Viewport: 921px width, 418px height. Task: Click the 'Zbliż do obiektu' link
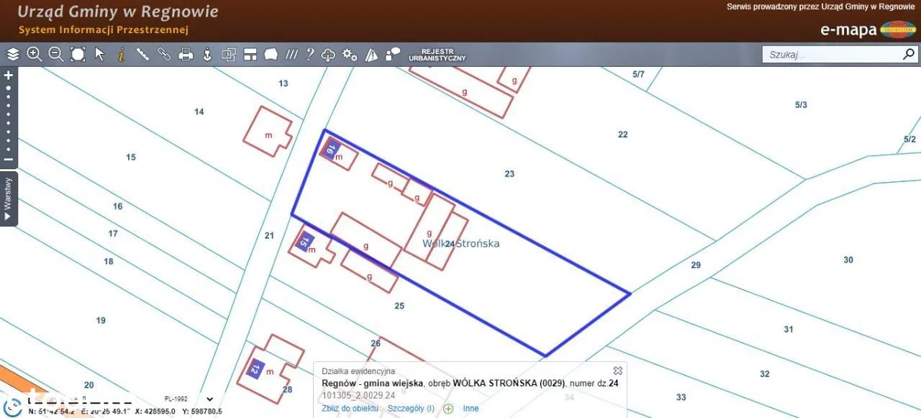(350, 409)
